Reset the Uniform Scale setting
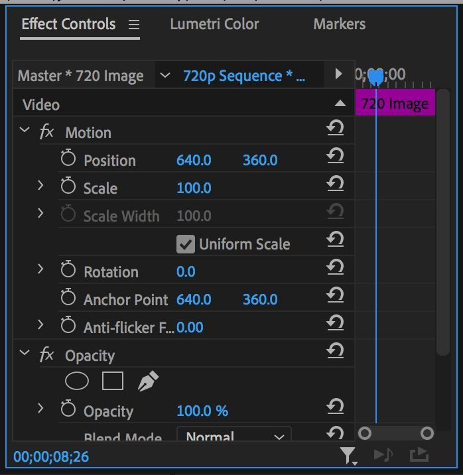 pos(335,239)
